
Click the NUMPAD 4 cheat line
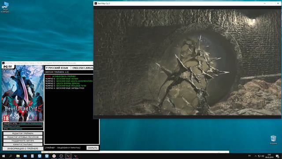[65, 88]
